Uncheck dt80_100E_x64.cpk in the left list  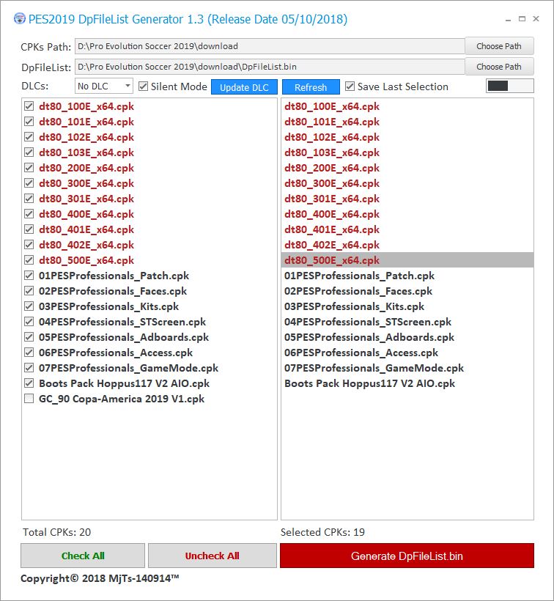[29, 106]
